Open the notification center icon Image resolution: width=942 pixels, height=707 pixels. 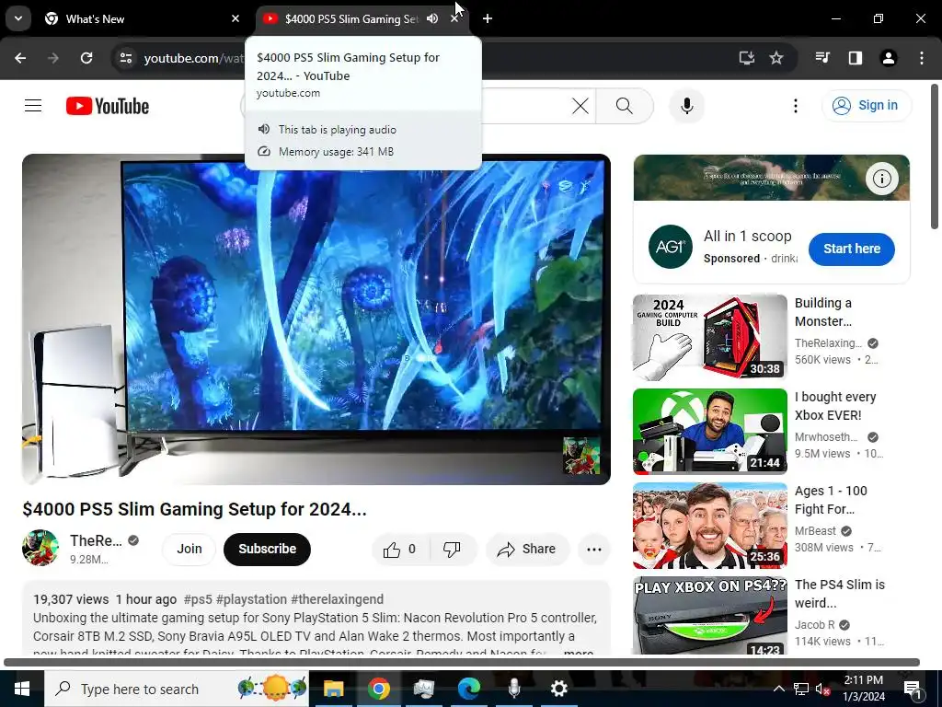click(912, 689)
